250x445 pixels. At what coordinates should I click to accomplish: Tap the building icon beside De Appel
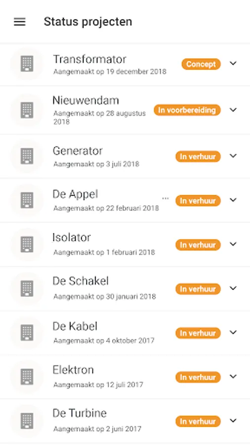27,200
